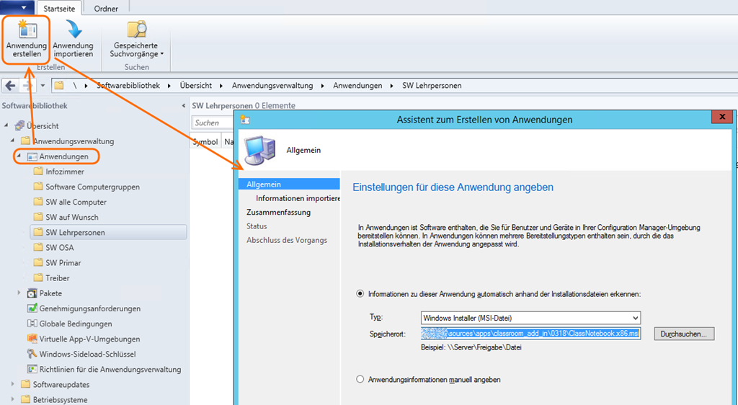Go to Zusammenfassung wizard step

(x=278, y=213)
